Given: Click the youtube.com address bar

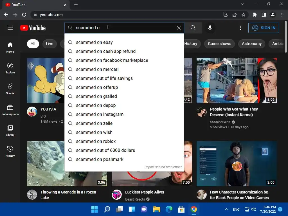Looking at the screenshot, I should [x=127, y=15].
